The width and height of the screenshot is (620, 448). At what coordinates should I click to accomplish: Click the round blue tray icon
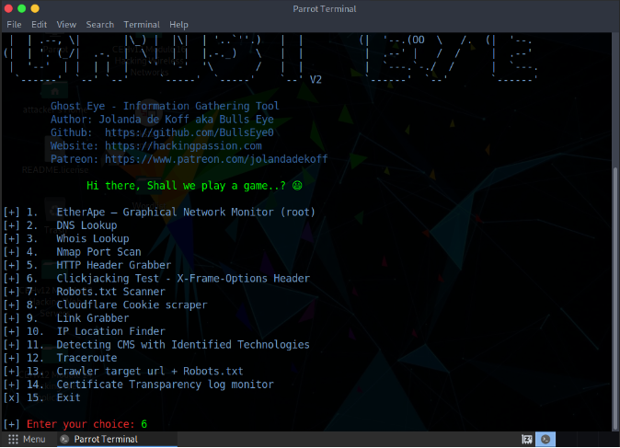pyautogui.click(x=546, y=440)
